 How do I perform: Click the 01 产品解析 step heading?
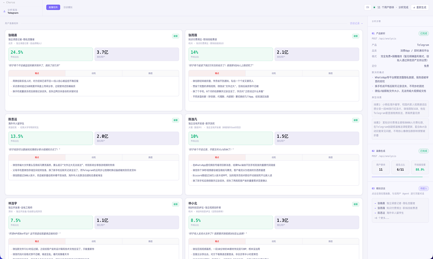379,33
